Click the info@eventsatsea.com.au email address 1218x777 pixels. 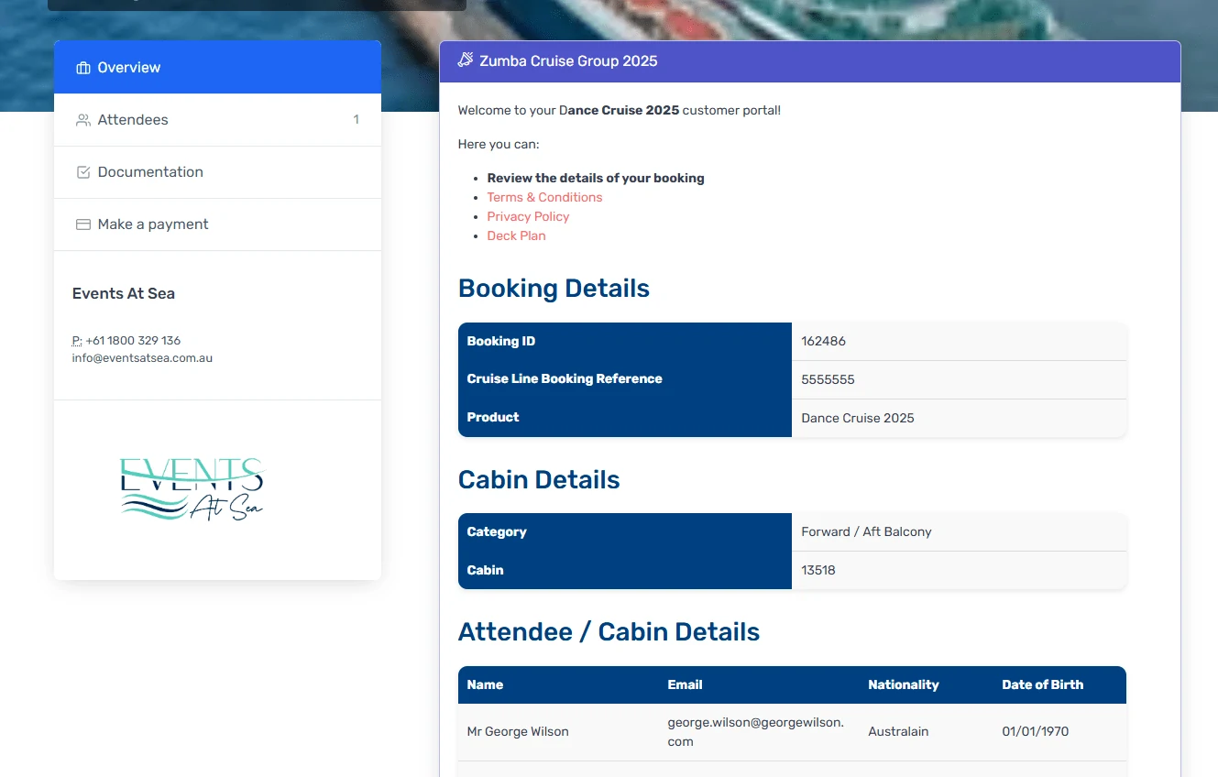click(142, 358)
